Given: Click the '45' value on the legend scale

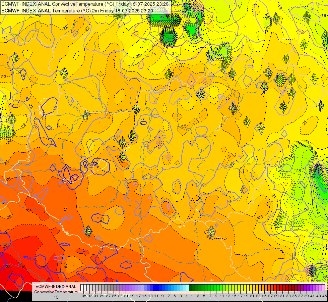Looking at the screenshot, I should (324, 296).
